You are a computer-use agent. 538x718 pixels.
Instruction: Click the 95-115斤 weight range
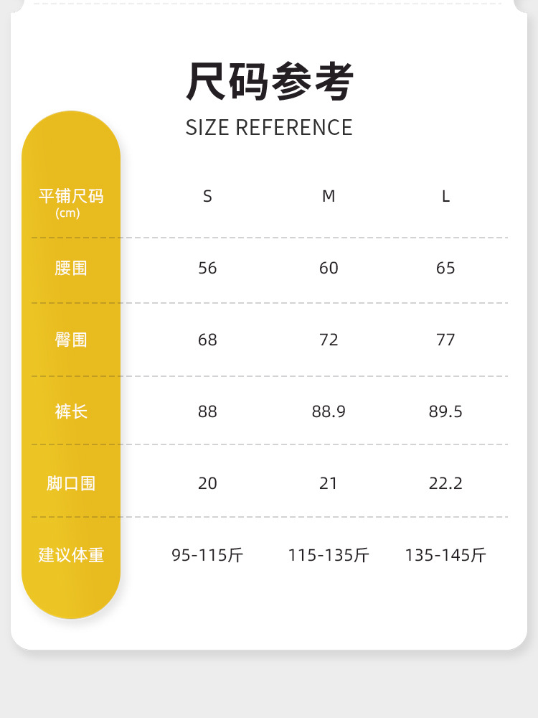(207, 555)
